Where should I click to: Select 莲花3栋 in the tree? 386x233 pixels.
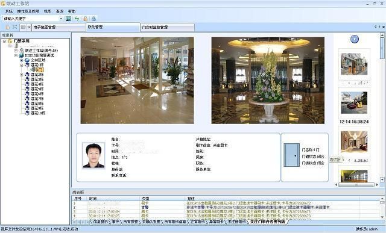tap(37, 79)
